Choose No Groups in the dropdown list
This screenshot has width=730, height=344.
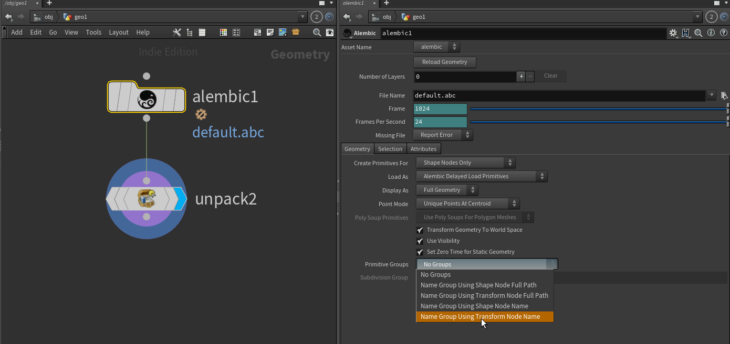click(485, 275)
